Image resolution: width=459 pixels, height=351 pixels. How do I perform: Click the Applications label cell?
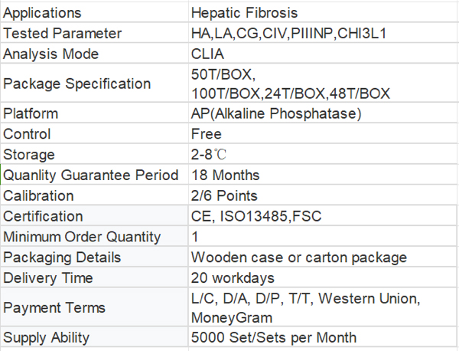95,13
